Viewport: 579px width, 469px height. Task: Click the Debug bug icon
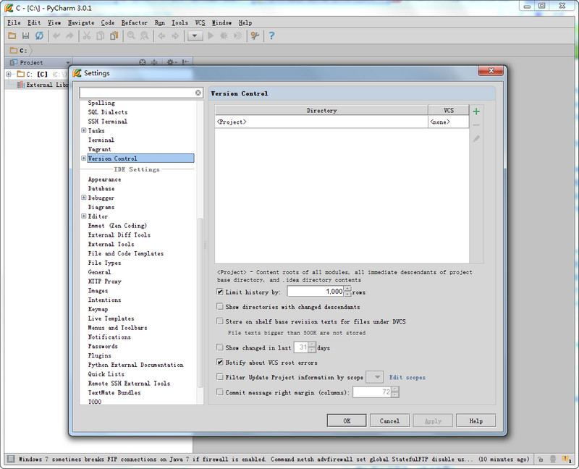224,35
